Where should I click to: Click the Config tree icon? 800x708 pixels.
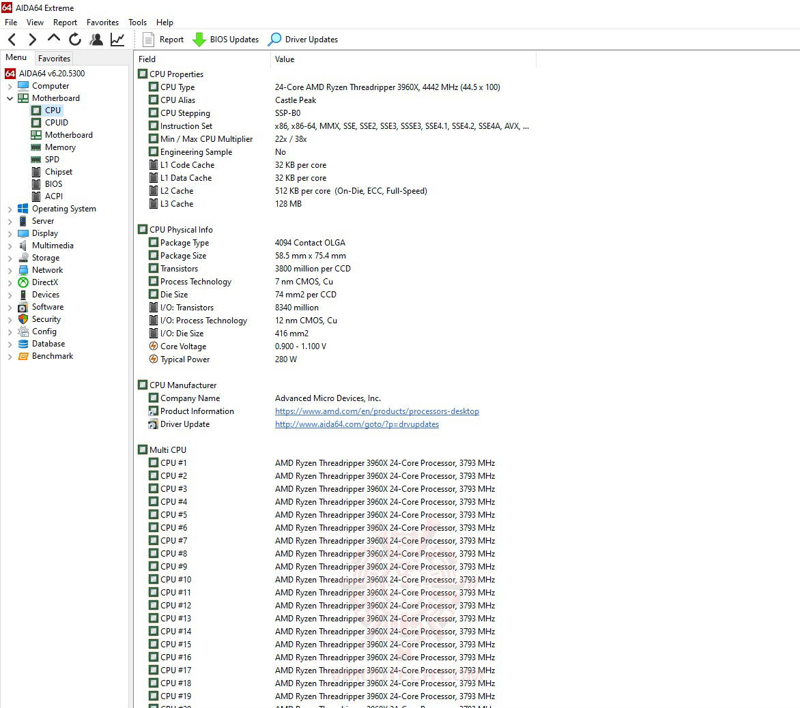(x=23, y=331)
